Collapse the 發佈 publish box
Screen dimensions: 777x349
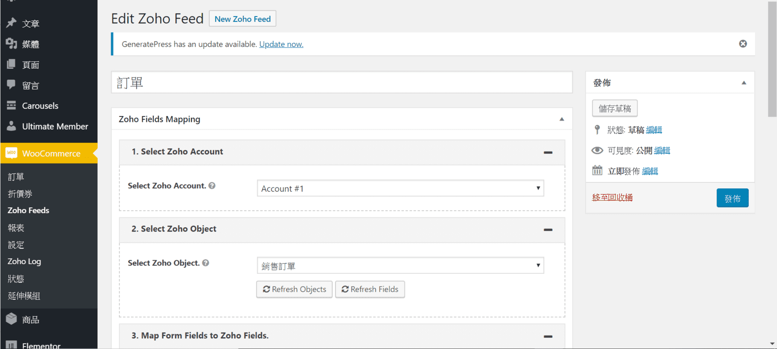[744, 83]
